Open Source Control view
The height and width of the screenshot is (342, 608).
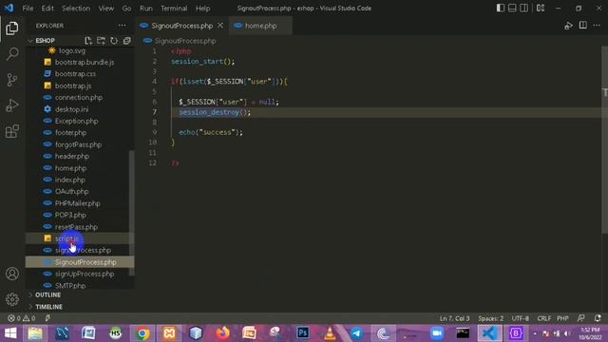(12, 80)
